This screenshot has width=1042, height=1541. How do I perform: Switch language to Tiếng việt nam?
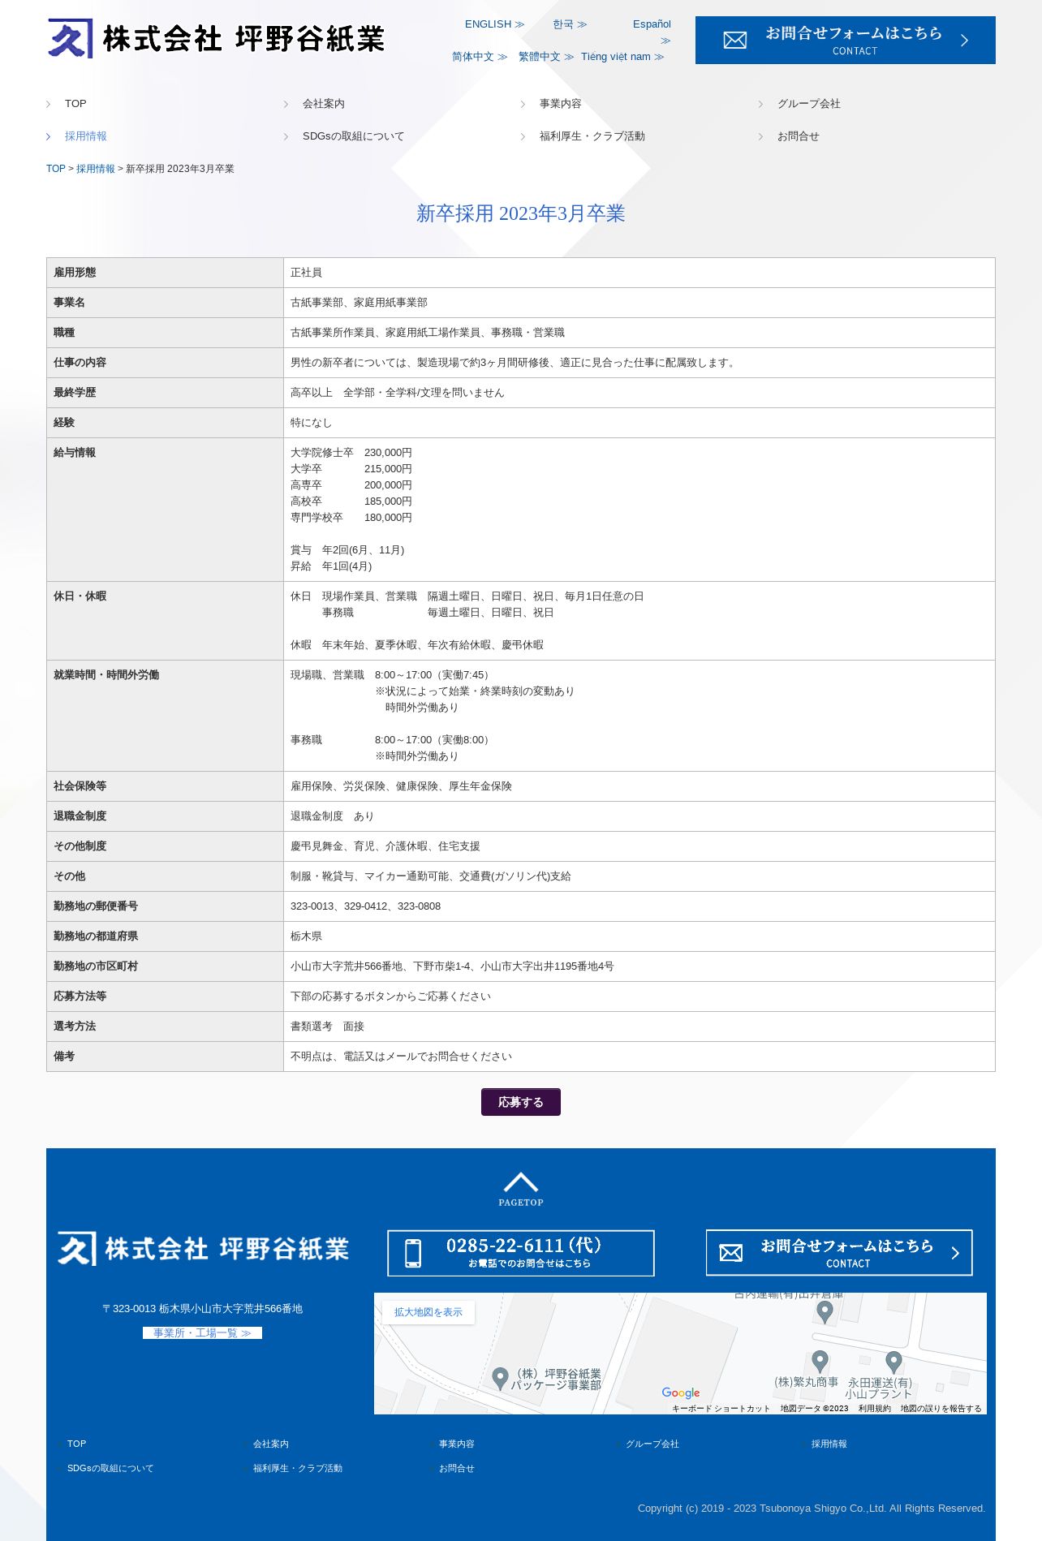622,57
